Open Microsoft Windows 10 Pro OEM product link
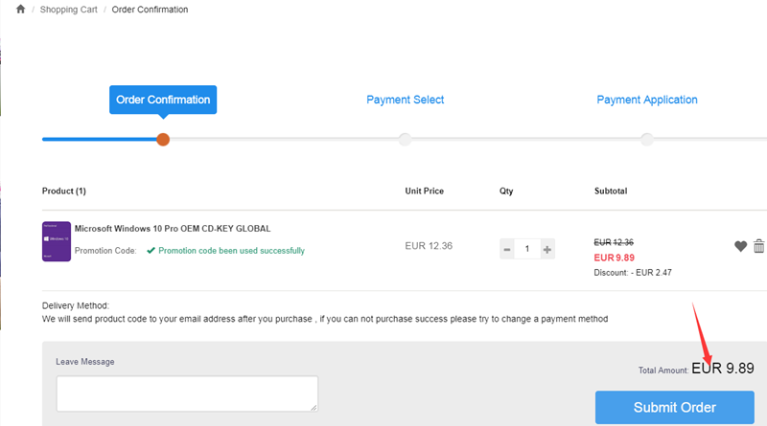The height and width of the screenshot is (426, 767). tap(173, 229)
